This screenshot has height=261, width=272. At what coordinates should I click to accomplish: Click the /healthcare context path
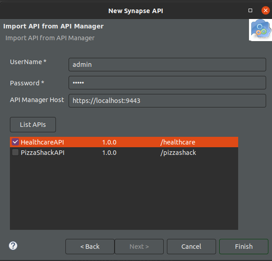pyautogui.click(x=178, y=142)
